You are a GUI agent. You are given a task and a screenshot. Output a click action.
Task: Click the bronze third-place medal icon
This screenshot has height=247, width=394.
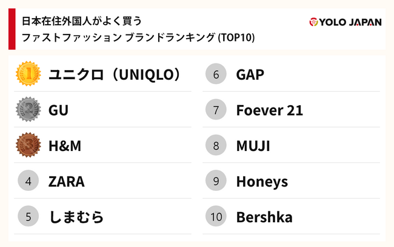coord(28,146)
